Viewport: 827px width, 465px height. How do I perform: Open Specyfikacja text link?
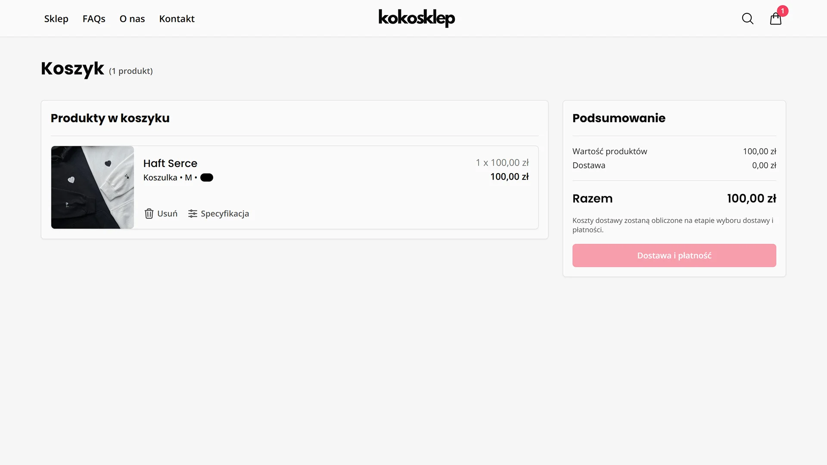pyautogui.click(x=225, y=214)
